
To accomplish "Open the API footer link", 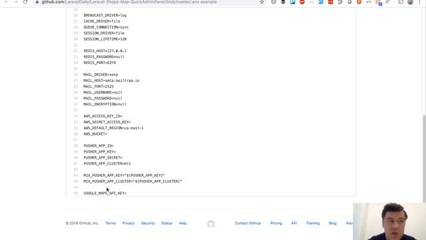I will (x=294, y=223).
